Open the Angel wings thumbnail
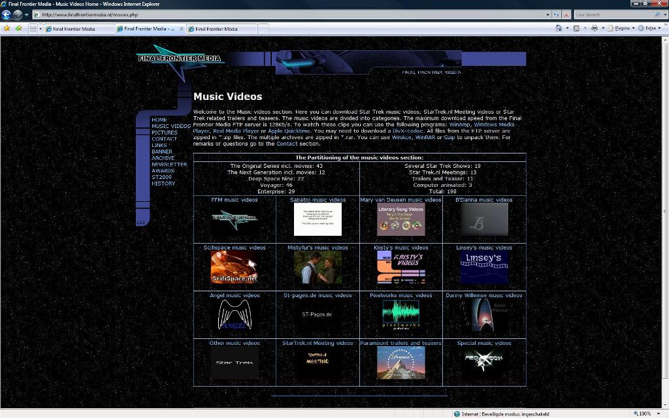Image resolution: width=669 pixels, height=418 pixels. click(235, 315)
